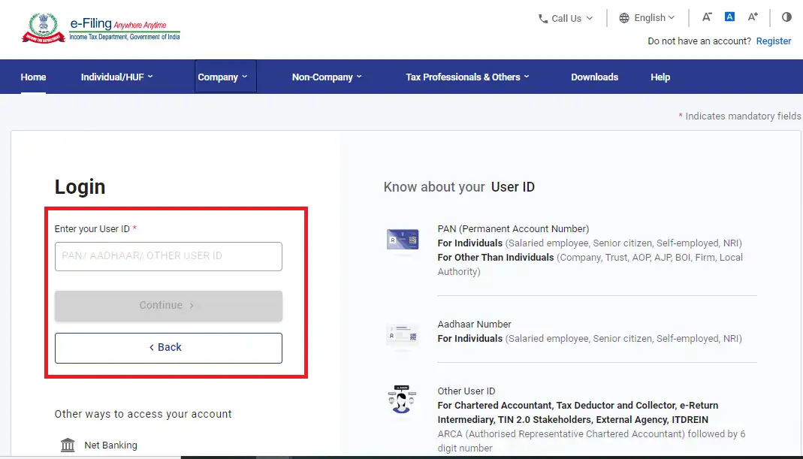The height and width of the screenshot is (459, 803).
Task: Open the Tax Professionals & Others dropdown
Action: [467, 77]
